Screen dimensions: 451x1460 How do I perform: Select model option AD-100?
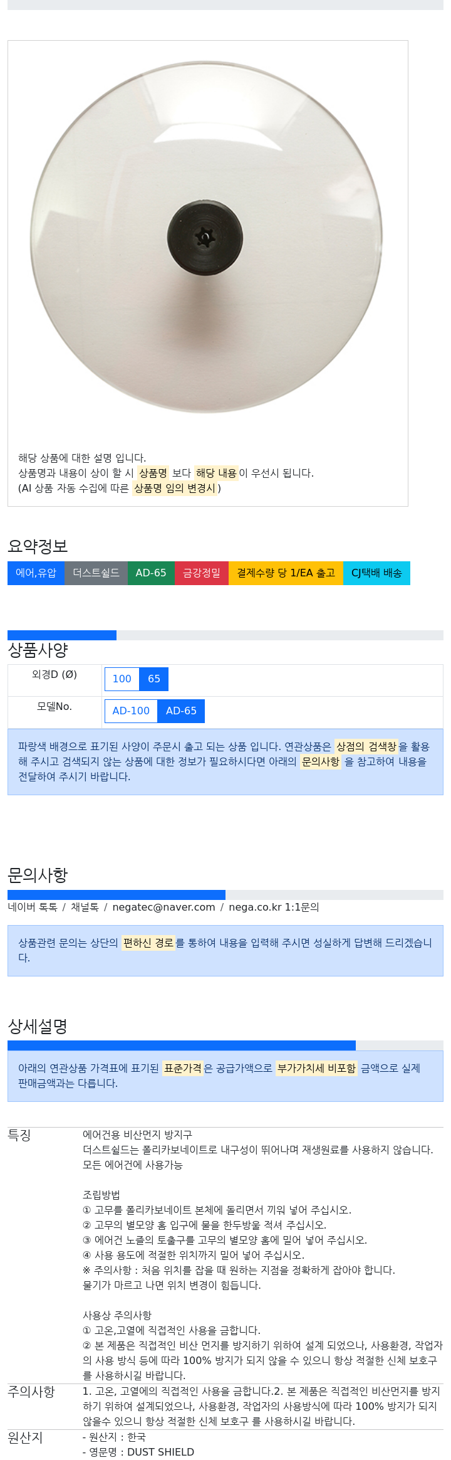pos(131,711)
